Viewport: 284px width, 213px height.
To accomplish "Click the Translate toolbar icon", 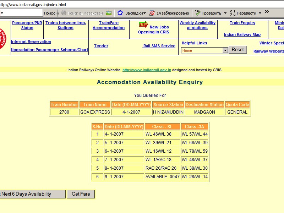I will (233, 13).
